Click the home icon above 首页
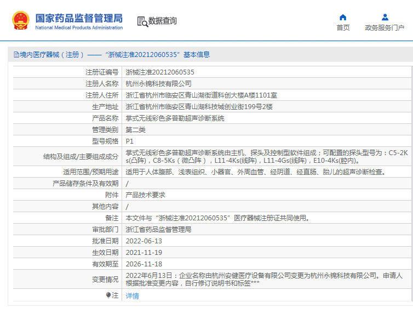Screen dimensions: 413x313 pos(343,17)
